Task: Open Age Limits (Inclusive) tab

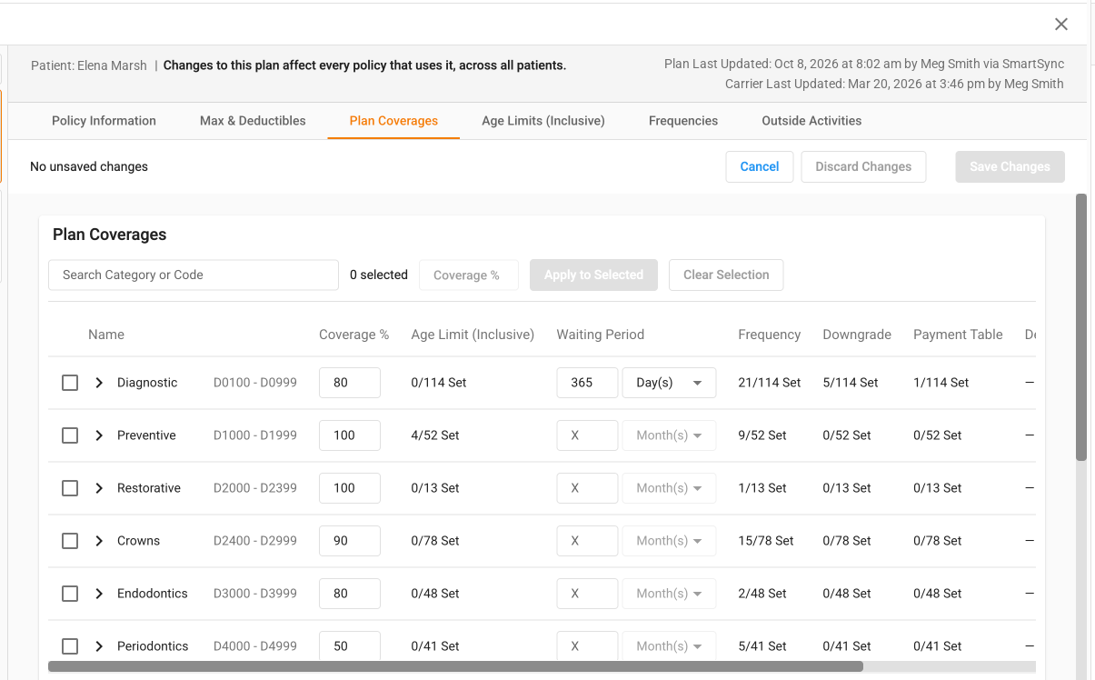Action: (543, 121)
